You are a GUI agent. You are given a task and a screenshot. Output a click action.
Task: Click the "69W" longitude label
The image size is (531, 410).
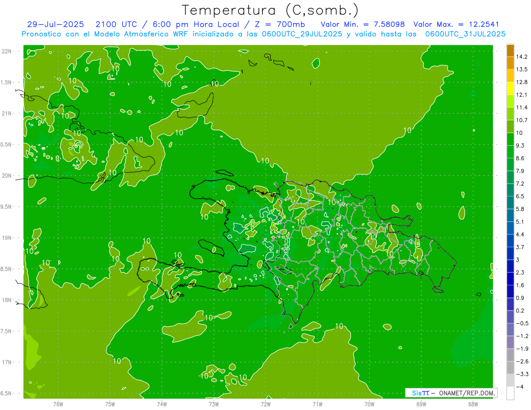(x=421, y=404)
